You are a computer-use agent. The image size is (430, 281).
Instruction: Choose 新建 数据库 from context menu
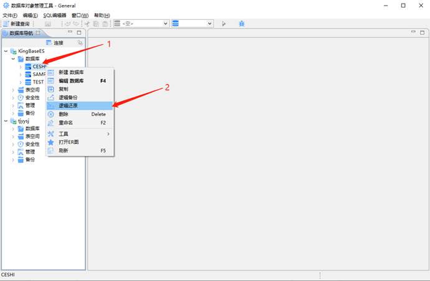[80, 72]
